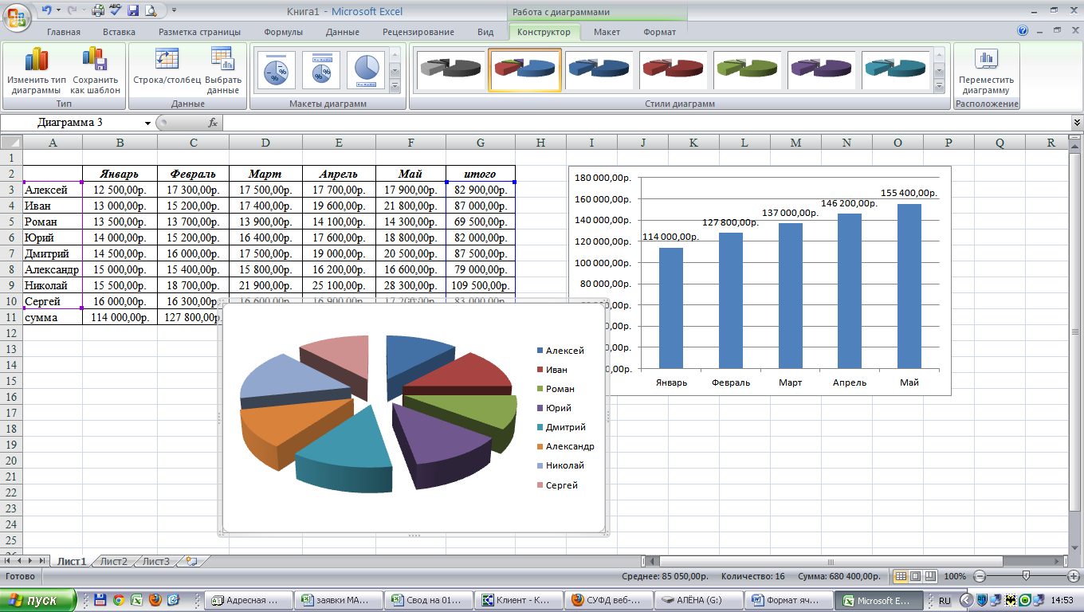Expand the chart layouts gallery

(395, 86)
